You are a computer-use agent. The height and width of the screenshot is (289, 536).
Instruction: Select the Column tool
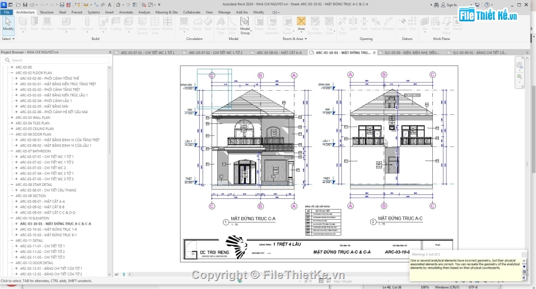pos(87,24)
